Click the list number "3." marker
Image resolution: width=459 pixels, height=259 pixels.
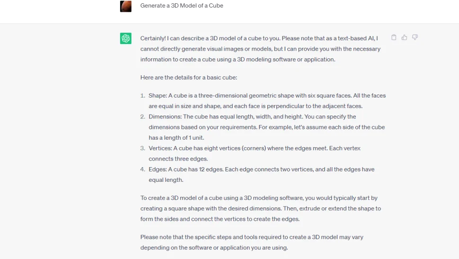click(x=142, y=148)
